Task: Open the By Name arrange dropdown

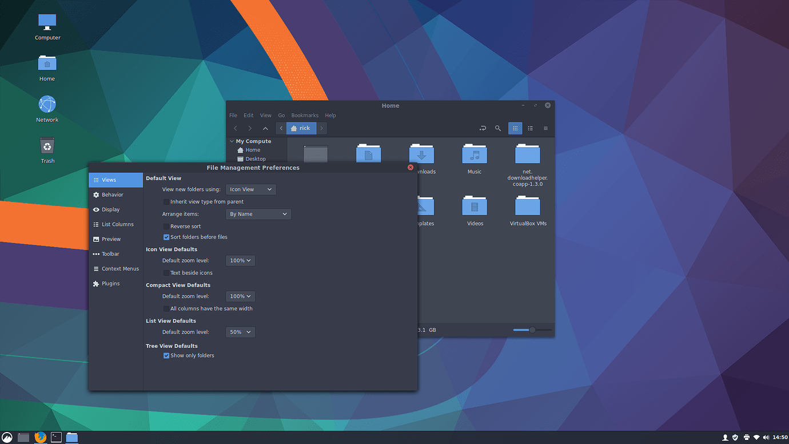Action: tap(258, 214)
